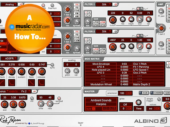Increase voices count with plus
The width and height of the screenshot is (170, 127).
[x=158, y=108]
